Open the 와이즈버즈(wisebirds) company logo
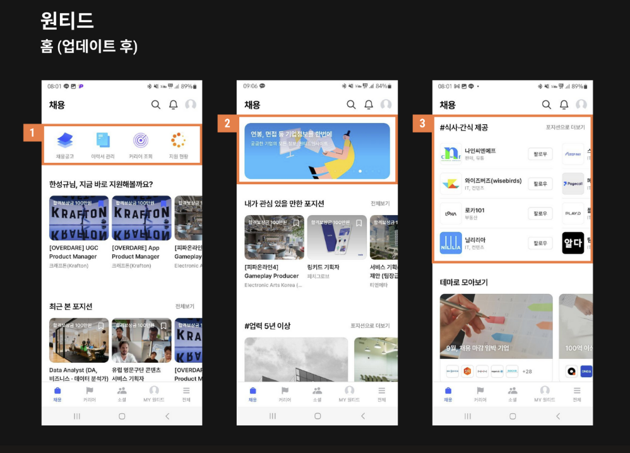 click(451, 184)
